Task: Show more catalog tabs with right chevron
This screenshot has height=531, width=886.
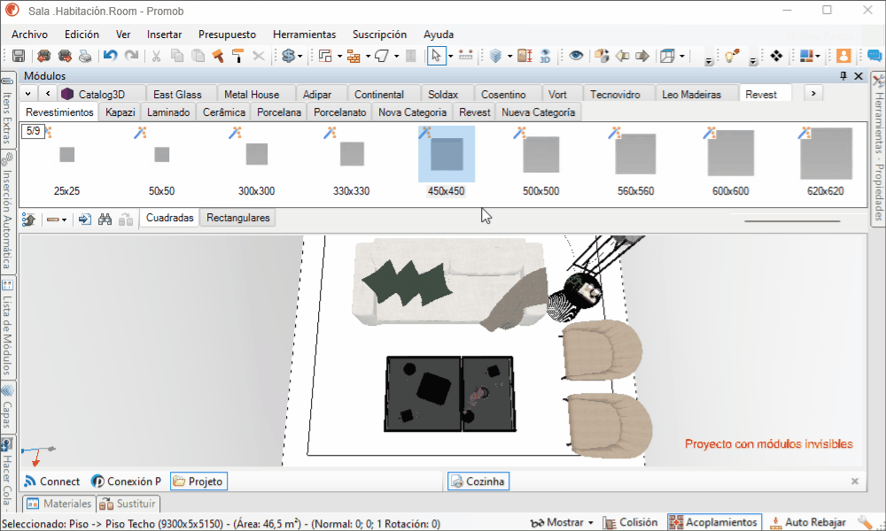Action: [x=813, y=93]
